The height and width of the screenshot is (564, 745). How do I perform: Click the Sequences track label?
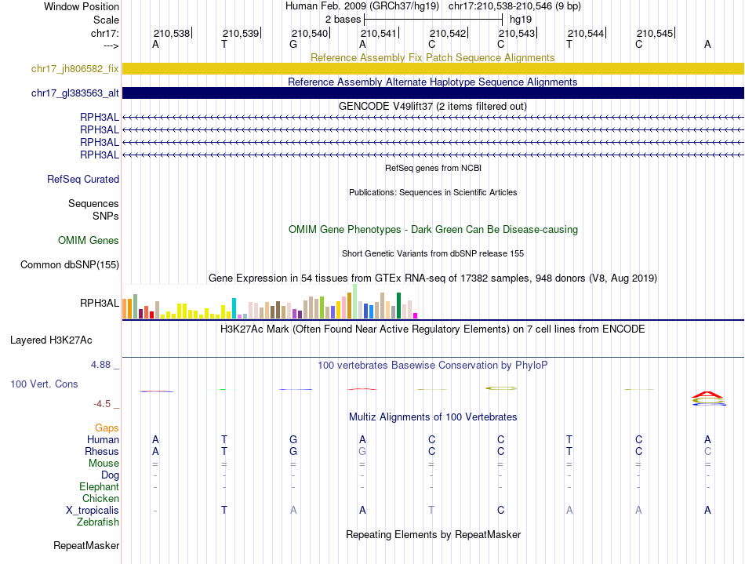point(93,203)
